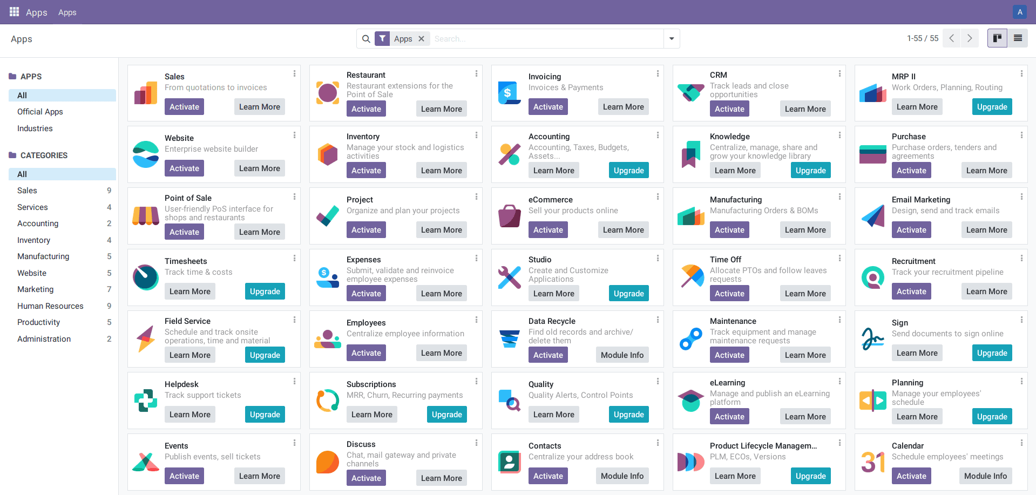This screenshot has width=1036, height=495.
Task: Remove the Apps filter from search
Action: tap(422, 39)
